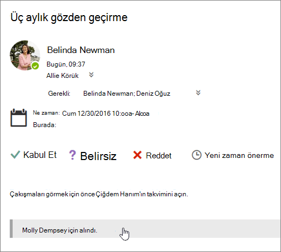Click the title Üç aylık gözden geçirme
The height and width of the screenshot is (252, 281).
[69, 17]
